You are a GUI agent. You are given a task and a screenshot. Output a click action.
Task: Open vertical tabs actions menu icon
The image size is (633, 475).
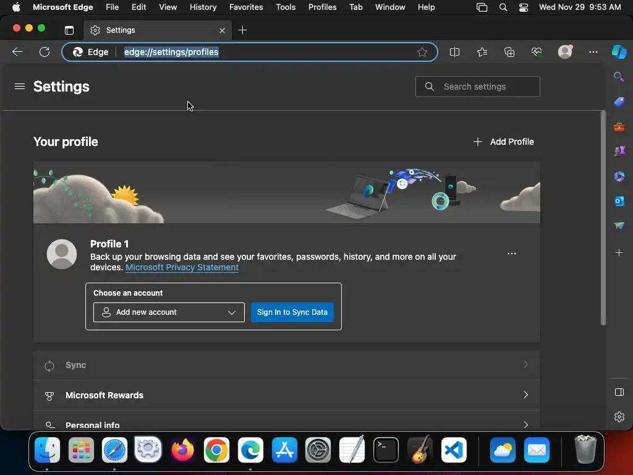(69, 30)
